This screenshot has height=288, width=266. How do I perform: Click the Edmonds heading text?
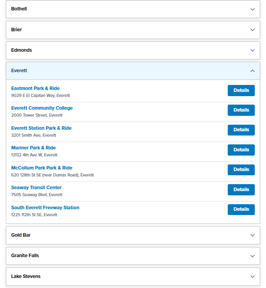pos(22,50)
